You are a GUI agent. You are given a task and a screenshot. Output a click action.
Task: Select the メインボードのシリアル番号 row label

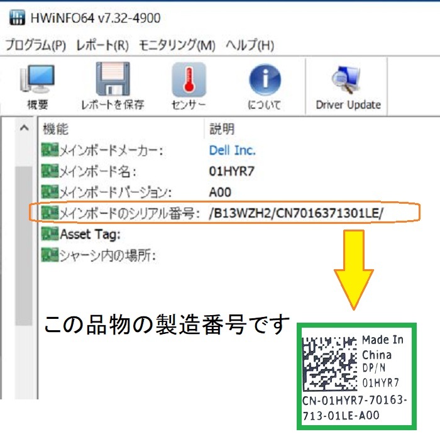pyautogui.click(x=129, y=214)
